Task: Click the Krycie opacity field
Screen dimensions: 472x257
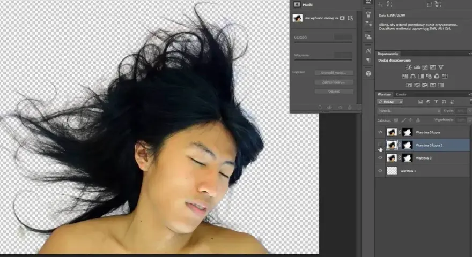Action: pyautogui.click(x=461, y=111)
